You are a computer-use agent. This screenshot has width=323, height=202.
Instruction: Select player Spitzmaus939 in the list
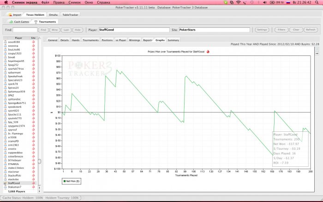pos(17,92)
